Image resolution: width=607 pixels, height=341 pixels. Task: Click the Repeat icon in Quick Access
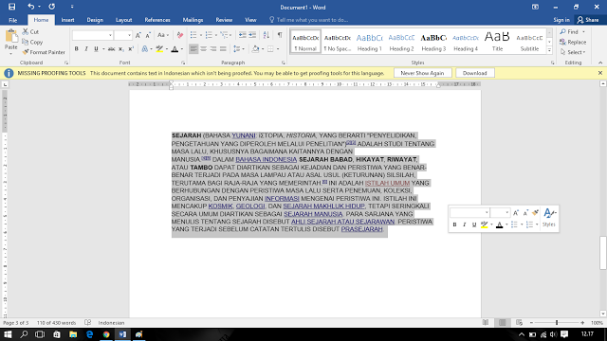tap(51, 7)
